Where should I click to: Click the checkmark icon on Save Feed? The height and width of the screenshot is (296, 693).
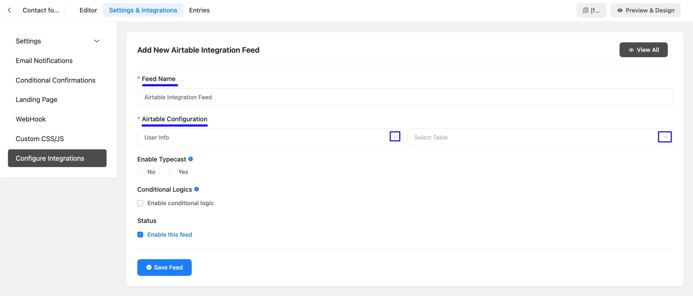(x=149, y=267)
